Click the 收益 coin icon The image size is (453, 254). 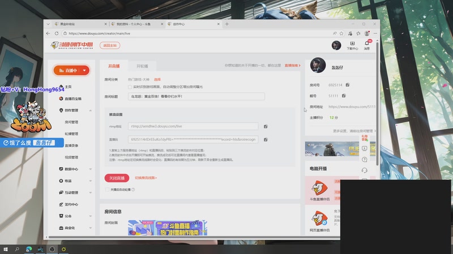61,181
